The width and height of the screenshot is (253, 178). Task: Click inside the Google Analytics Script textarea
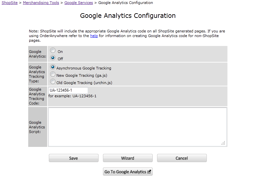(x=137, y=127)
